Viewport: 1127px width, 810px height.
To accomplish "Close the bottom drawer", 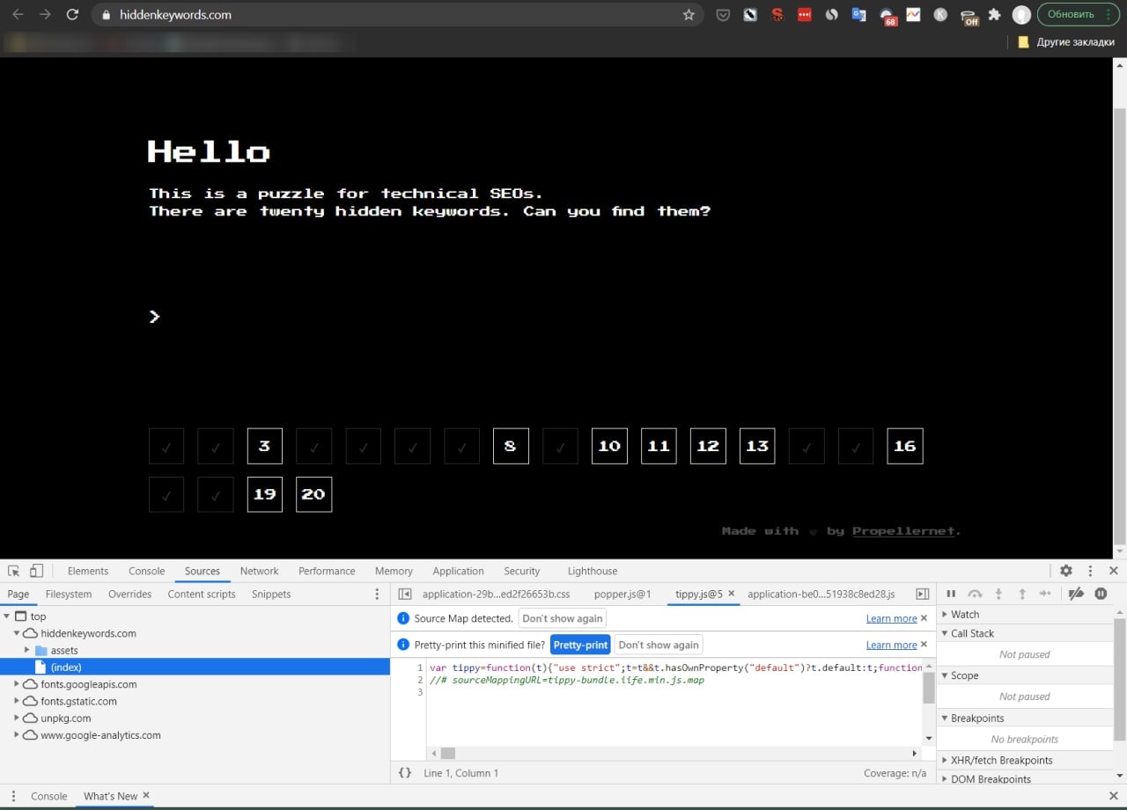I will [1113, 796].
